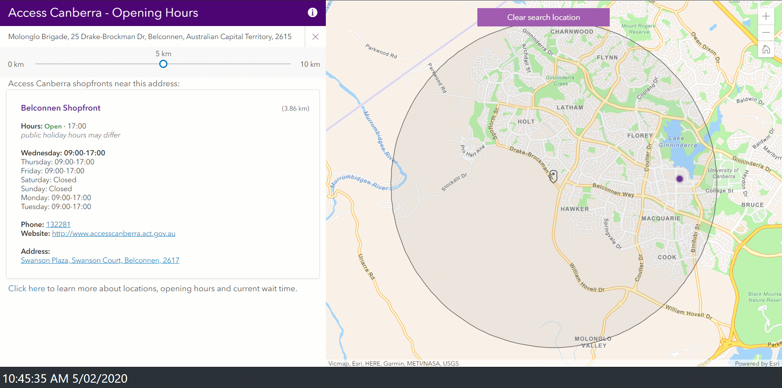Click the University of Canberra map label
Image resolution: width=782 pixels, height=388 pixels.
point(723,173)
